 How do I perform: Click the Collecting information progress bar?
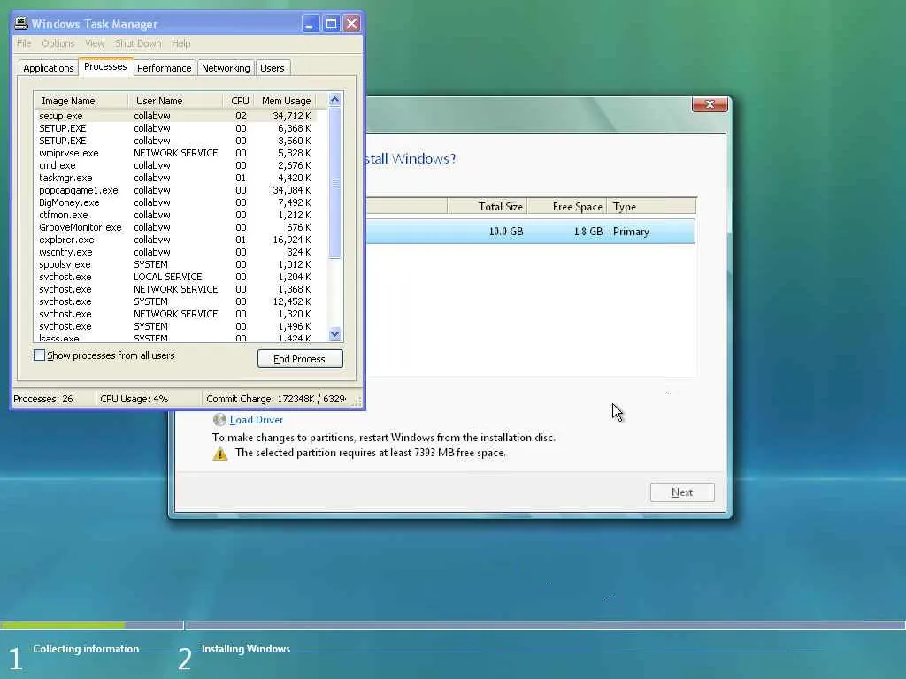point(91,625)
